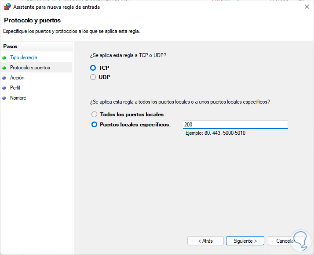Click green bullet beside Protocolo y puertos step
The width and height of the screenshot is (314, 255).
pyautogui.click(x=4, y=68)
